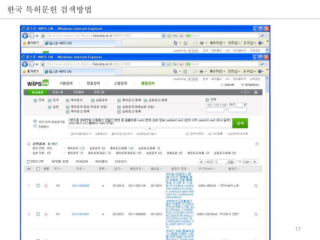Click printer icon in front window
320x240 pixels.
click(x=202, y=71)
